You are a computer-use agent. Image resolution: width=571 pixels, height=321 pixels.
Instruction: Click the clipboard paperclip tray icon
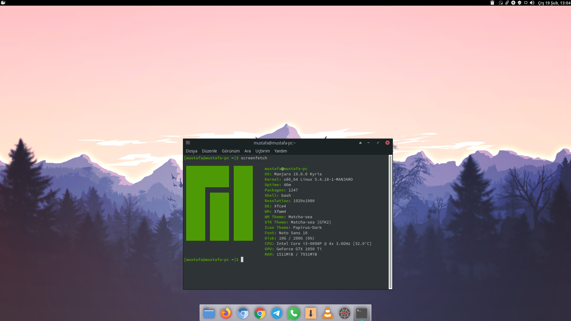click(507, 3)
